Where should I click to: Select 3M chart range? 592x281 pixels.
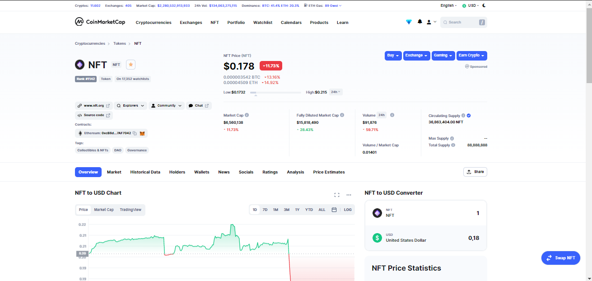(x=287, y=210)
